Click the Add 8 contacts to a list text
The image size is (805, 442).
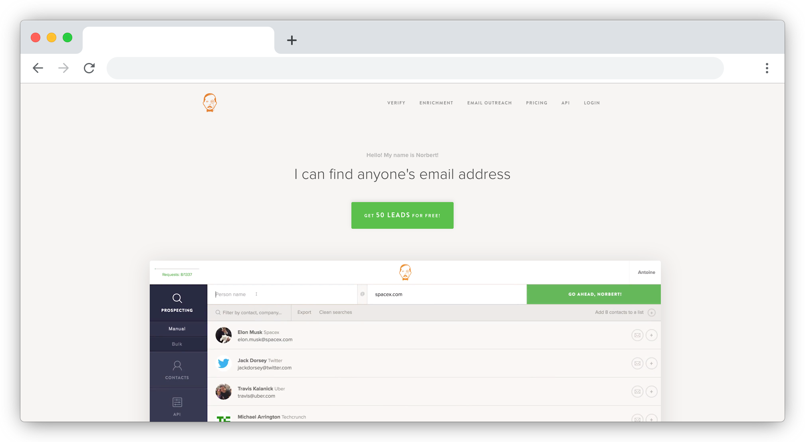pyautogui.click(x=619, y=312)
